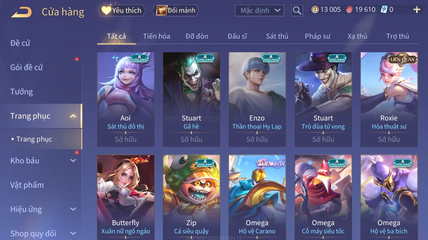Image resolution: width=428 pixels, height=240 pixels.
Task: Select the Tiến hóa tab
Action: (157, 36)
